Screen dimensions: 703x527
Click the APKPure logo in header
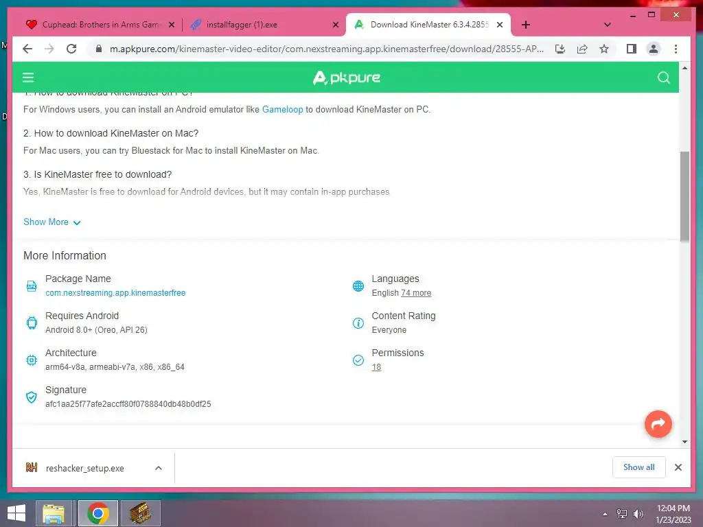tap(346, 78)
